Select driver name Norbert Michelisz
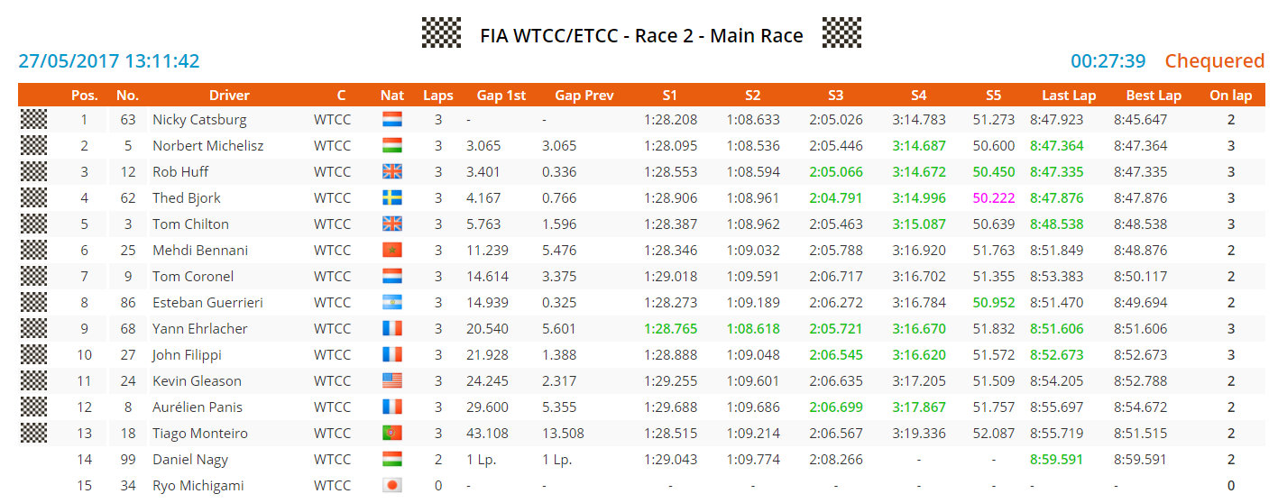This screenshot has width=1278, height=503. (207, 146)
